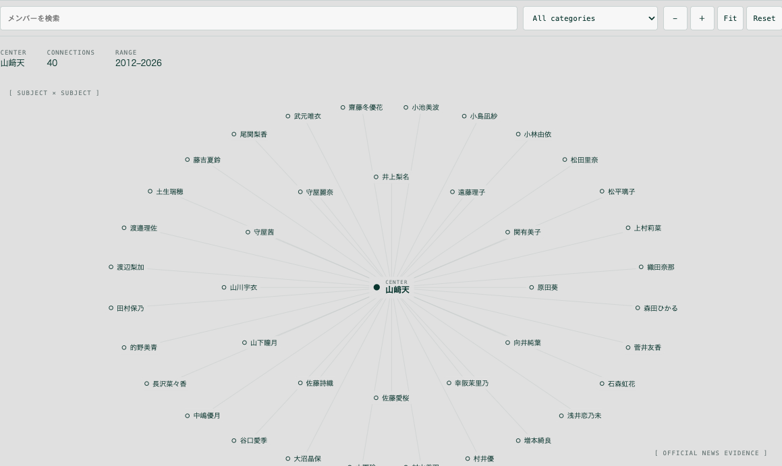Select the 長沢菜々香 node
The width and height of the screenshot is (782, 466).
165,384
